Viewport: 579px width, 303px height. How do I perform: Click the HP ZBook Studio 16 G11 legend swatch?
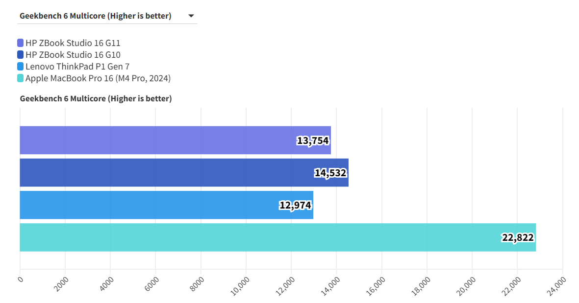point(20,43)
